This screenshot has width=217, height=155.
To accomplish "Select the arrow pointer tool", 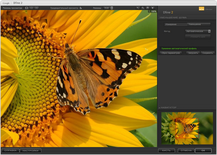I will point(138,8).
